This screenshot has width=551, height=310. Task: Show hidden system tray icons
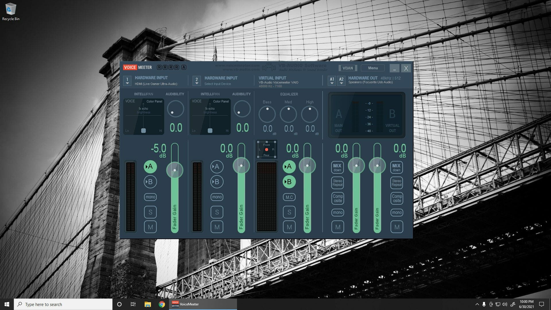[477, 304]
